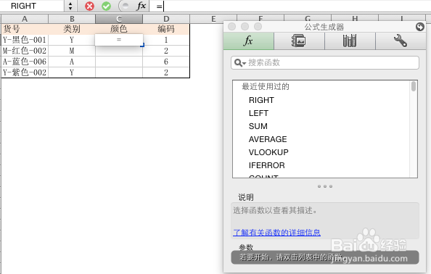Screen dimensions: 431x274
Task: Click function list scrollbar thumb
Action: pos(414,86)
